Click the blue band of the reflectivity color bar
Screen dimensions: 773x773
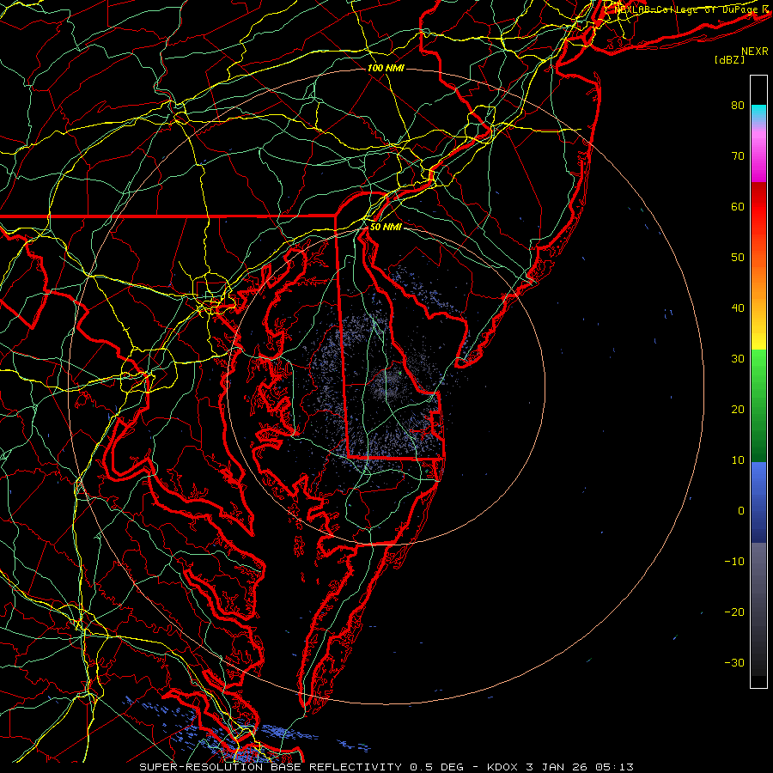[758, 502]
